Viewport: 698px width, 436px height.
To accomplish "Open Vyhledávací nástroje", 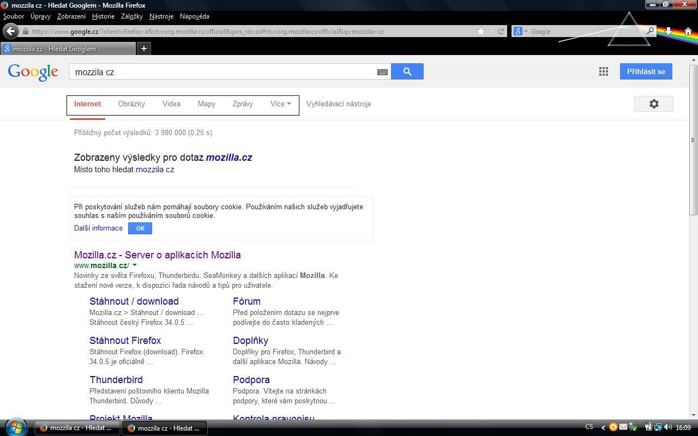I will (x=339, y=104).
